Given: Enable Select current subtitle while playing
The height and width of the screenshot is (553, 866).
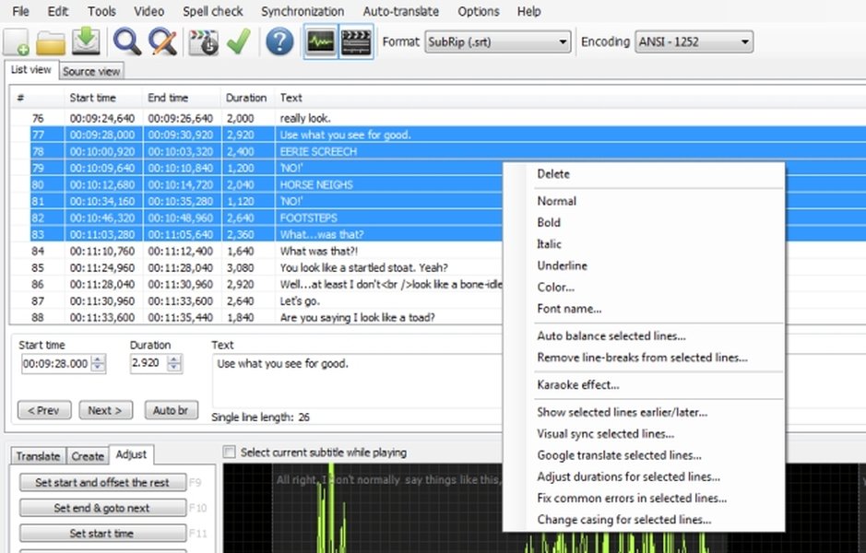Looking at the screenshot, I should click(229, 452).
